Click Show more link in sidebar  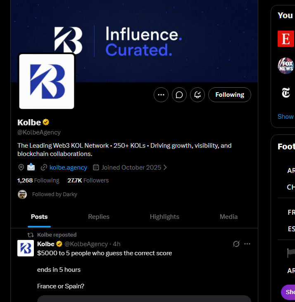coord(286,117)
